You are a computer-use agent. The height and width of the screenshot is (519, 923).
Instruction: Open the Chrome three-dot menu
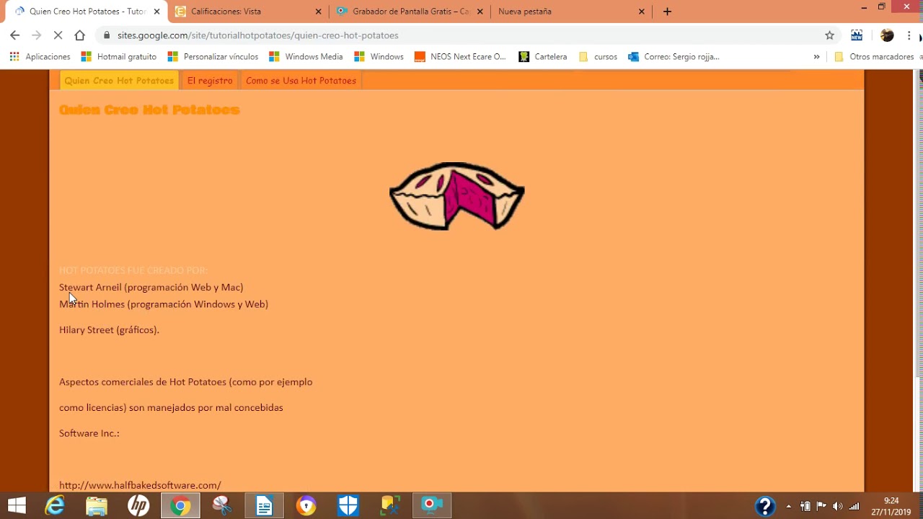[909, 35]
